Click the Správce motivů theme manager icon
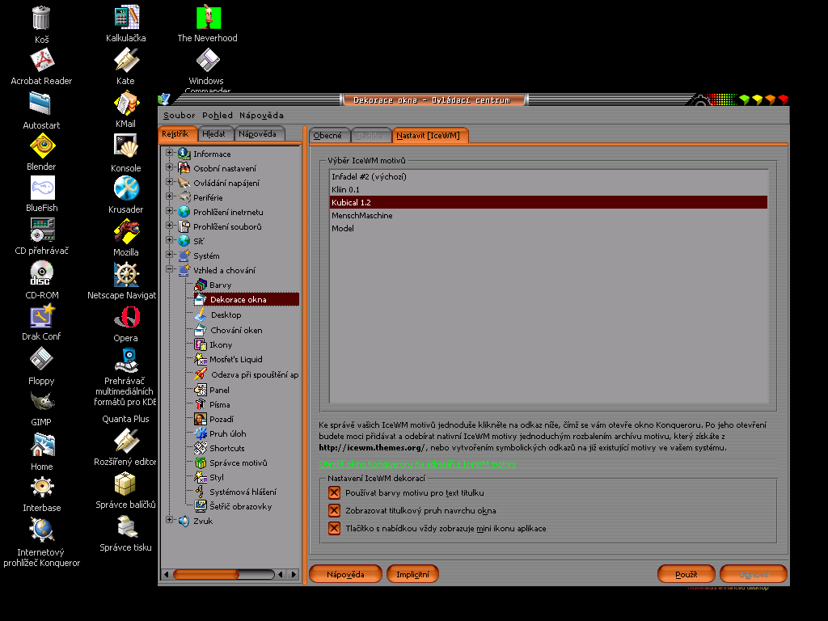The height and width of the screenshot is (621, 828). tap(201, 463)
